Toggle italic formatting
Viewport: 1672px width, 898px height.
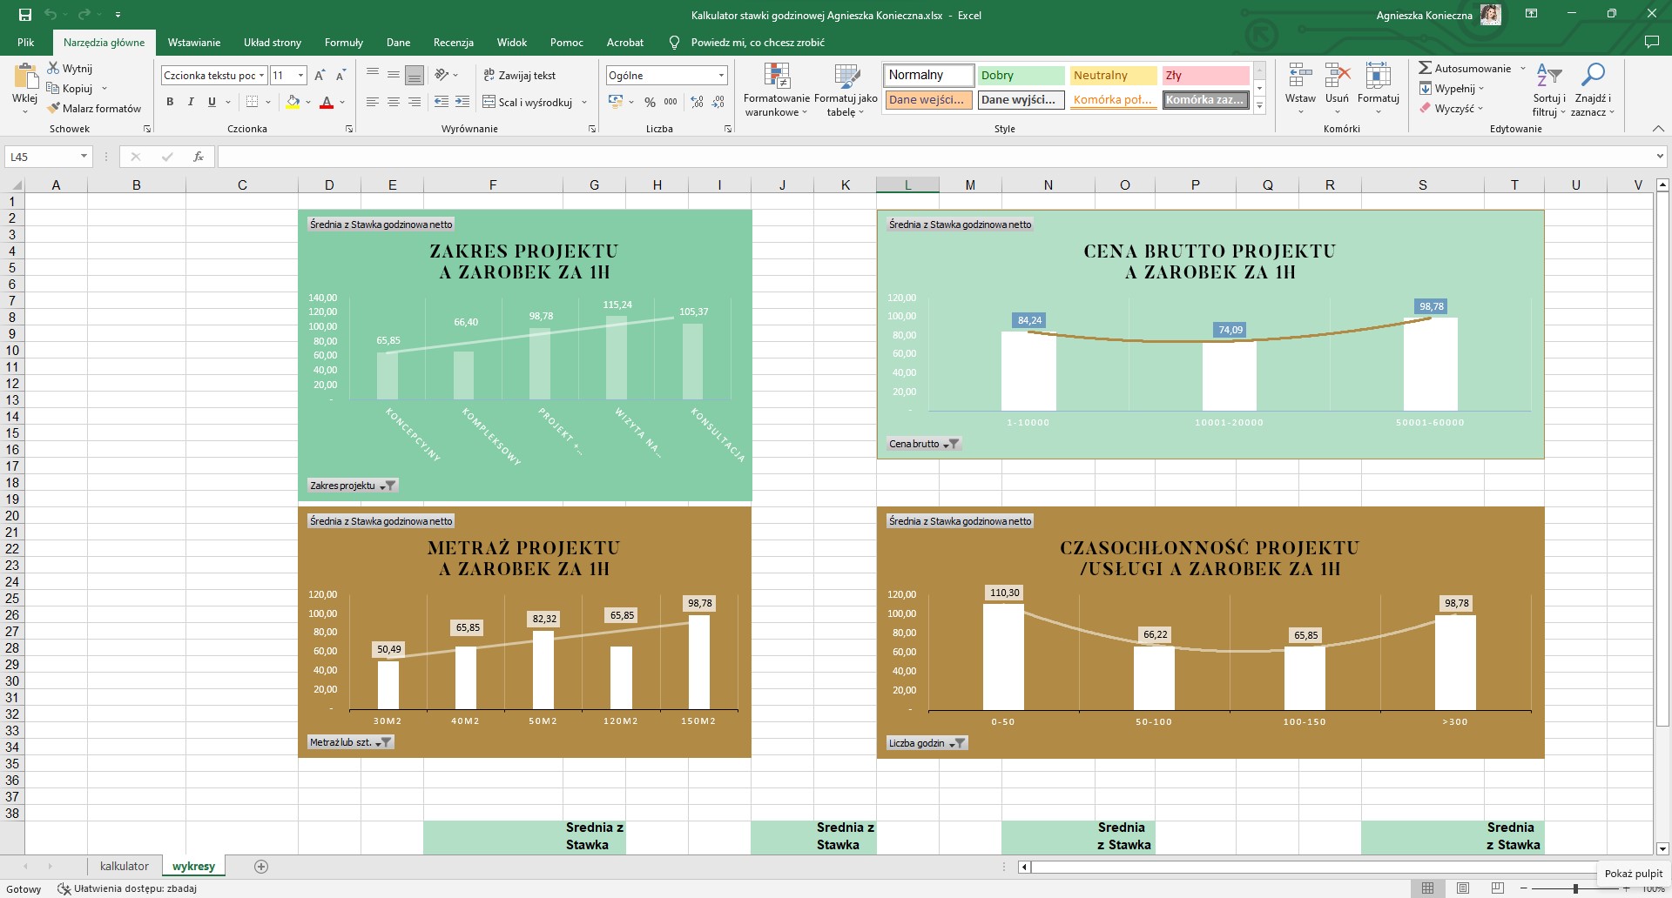pos(191,102)
